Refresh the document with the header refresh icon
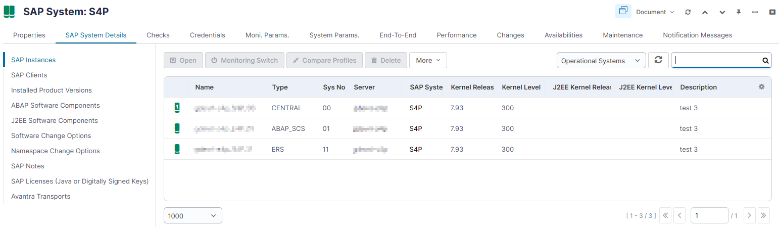779x227 pixels. (688, 12)
